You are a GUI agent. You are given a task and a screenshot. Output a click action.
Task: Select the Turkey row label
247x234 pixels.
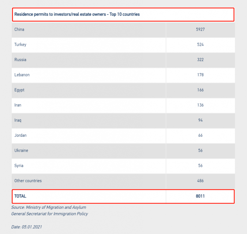coord(20,45)
